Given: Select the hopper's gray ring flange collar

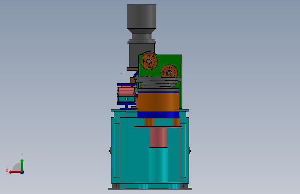Looking at the screenshot, I should pos(142,41).
